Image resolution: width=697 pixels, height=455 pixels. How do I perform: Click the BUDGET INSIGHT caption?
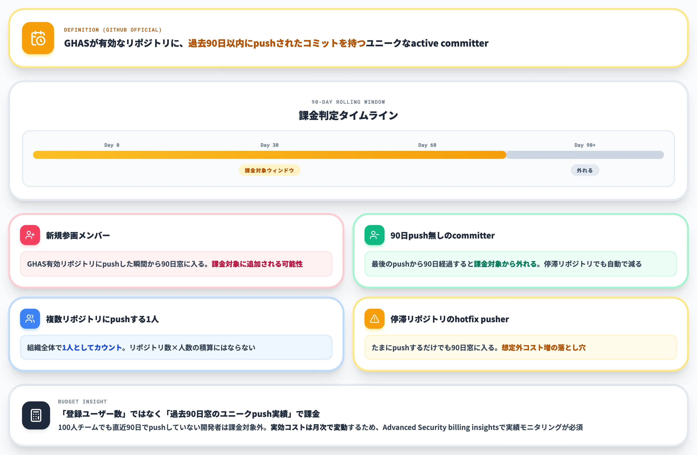(x=82, y=402)
